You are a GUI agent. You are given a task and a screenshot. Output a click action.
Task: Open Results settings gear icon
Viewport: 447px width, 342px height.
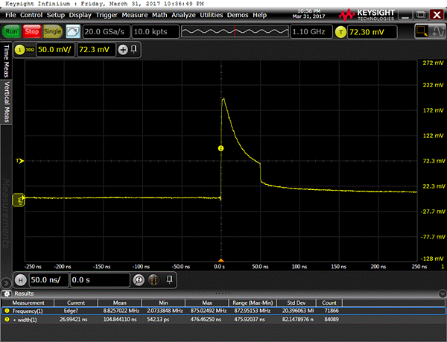6,294
